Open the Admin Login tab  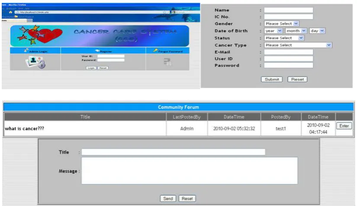[x=35, y=51]
